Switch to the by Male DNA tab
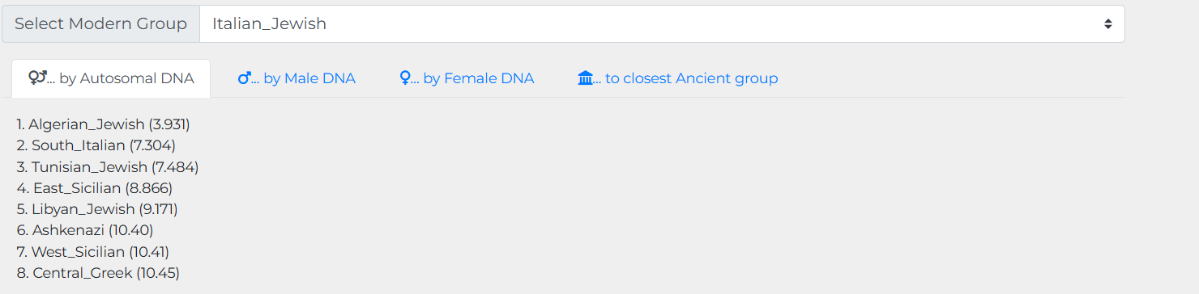The height and width of the screenshot is (294, 1199). coord(297,78)
